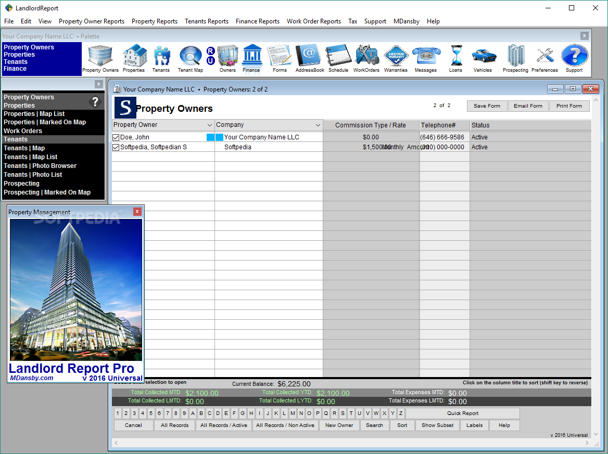Click the horizontal scrollbar at form bottom
The height and width of the screenshot is (454, 608).
[x=351, y=443]
